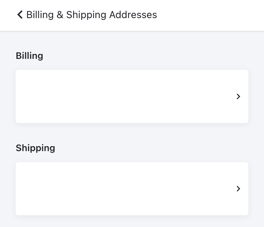This screenshot has width=264, height=227.
Task: Click the Shipping section heading
Action: 35,148
